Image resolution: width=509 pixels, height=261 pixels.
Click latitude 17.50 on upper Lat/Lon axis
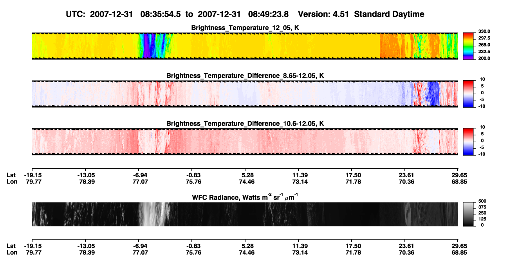tap(352, 175)
